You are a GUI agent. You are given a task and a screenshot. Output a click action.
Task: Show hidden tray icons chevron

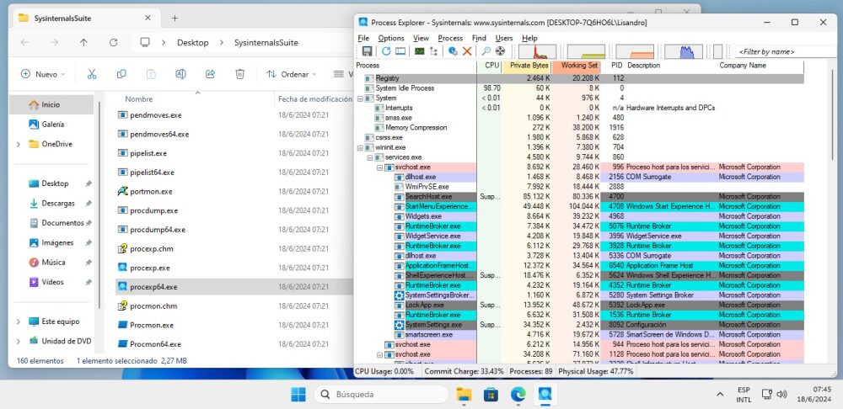pos(720,395)
